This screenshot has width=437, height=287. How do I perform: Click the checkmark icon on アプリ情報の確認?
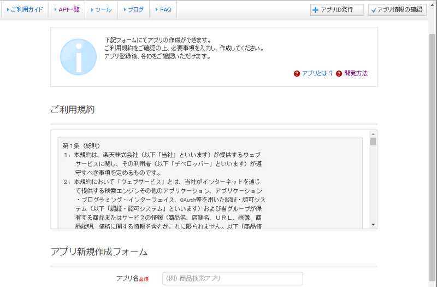click(374, 10)
